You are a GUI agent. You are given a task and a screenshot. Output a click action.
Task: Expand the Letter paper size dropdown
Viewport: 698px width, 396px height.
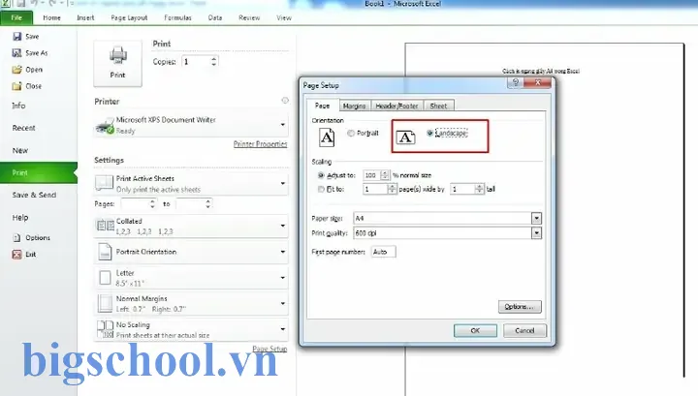pyautogui.click(x=283, y=278)
